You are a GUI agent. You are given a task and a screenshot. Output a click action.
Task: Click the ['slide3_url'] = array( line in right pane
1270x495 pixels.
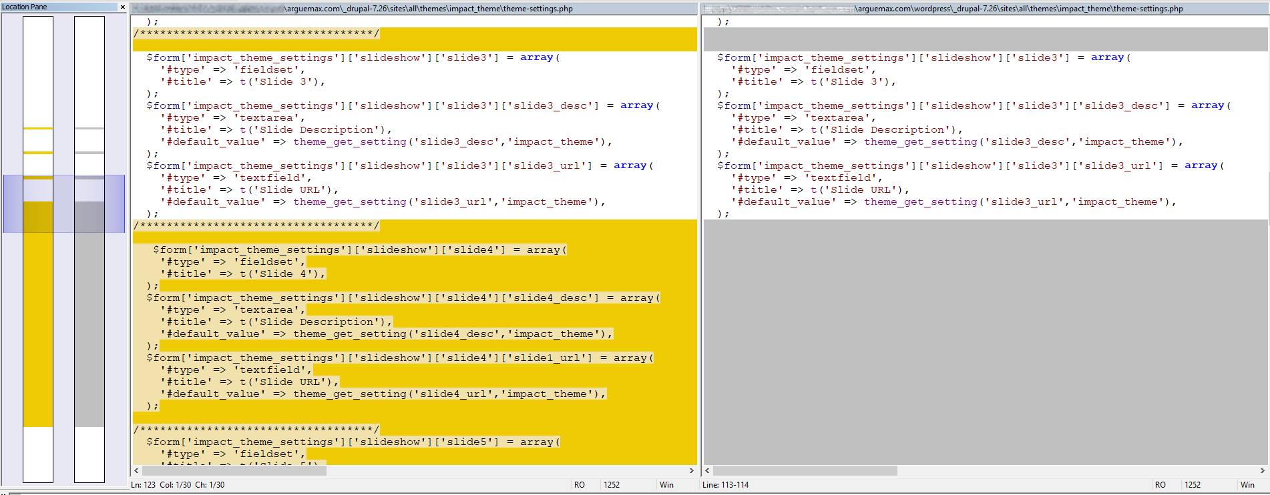click(970, 166)
